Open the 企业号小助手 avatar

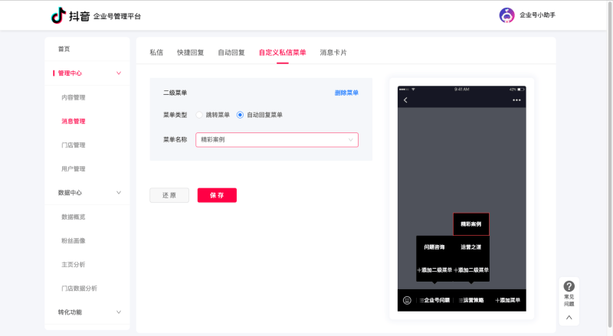click(506, 15)
